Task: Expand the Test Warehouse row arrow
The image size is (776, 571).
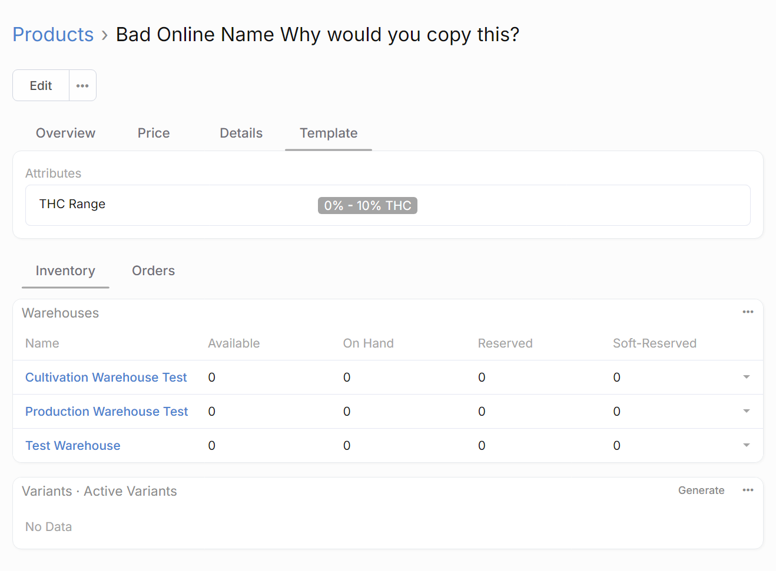Action: 746,445
